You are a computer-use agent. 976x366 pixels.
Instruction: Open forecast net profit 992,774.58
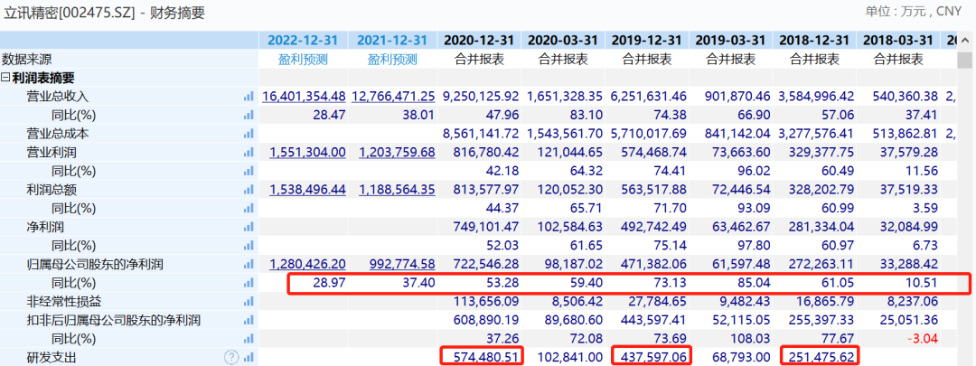pyautogui.click(x=401, y=265)
